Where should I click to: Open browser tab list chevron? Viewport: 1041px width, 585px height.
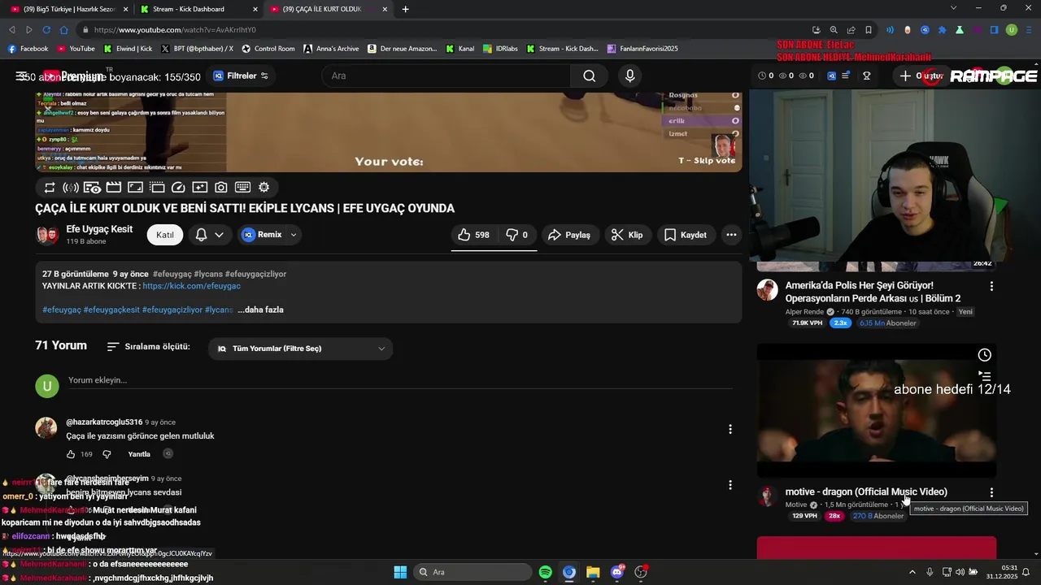tap(954, 8)
